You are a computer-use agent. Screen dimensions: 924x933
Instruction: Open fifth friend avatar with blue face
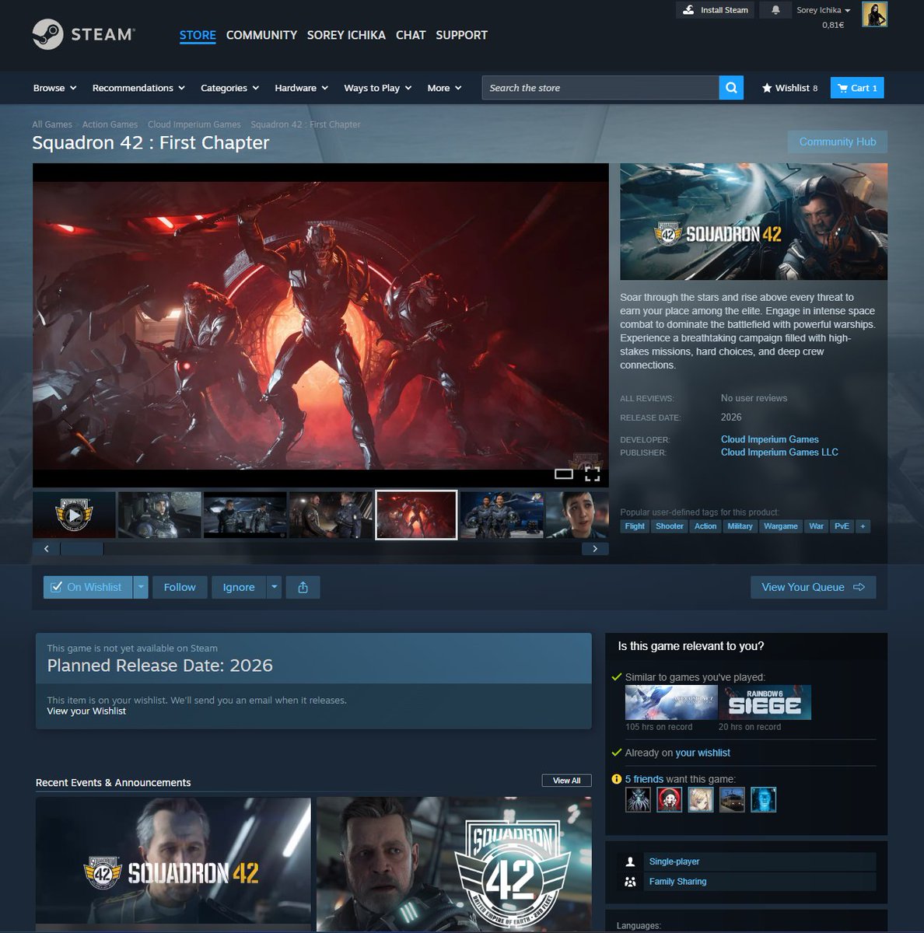tap(763, 799)
